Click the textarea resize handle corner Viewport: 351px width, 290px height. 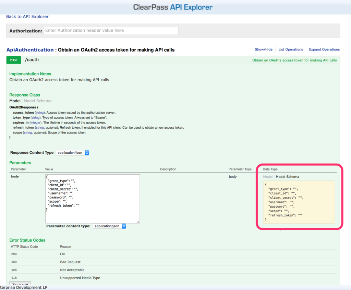click(138, 222)
